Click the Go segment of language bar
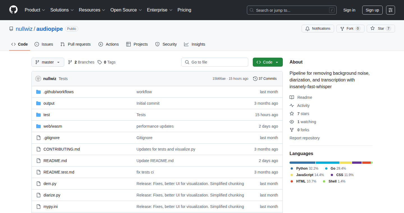The height and width of the screenshot is (213, 404). pos(328,163)
